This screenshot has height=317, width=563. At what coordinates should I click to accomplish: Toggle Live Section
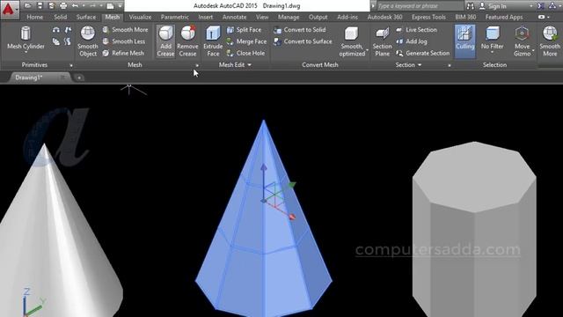(416, 30)
